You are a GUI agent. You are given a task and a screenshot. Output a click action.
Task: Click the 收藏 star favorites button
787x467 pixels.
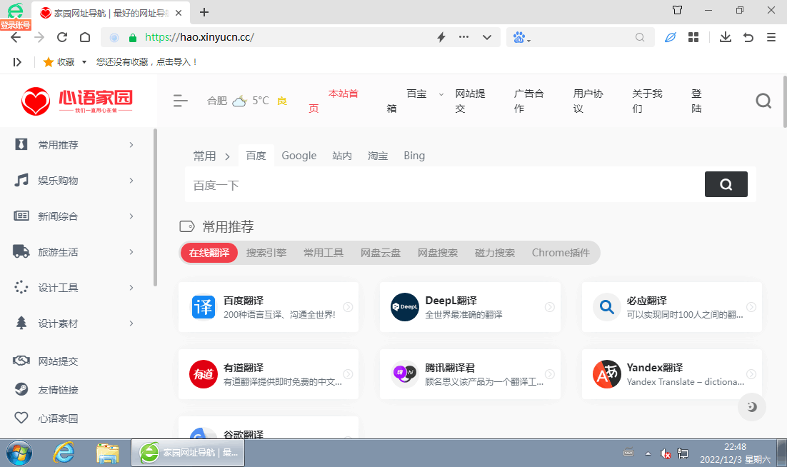click(x=59, y=61)
